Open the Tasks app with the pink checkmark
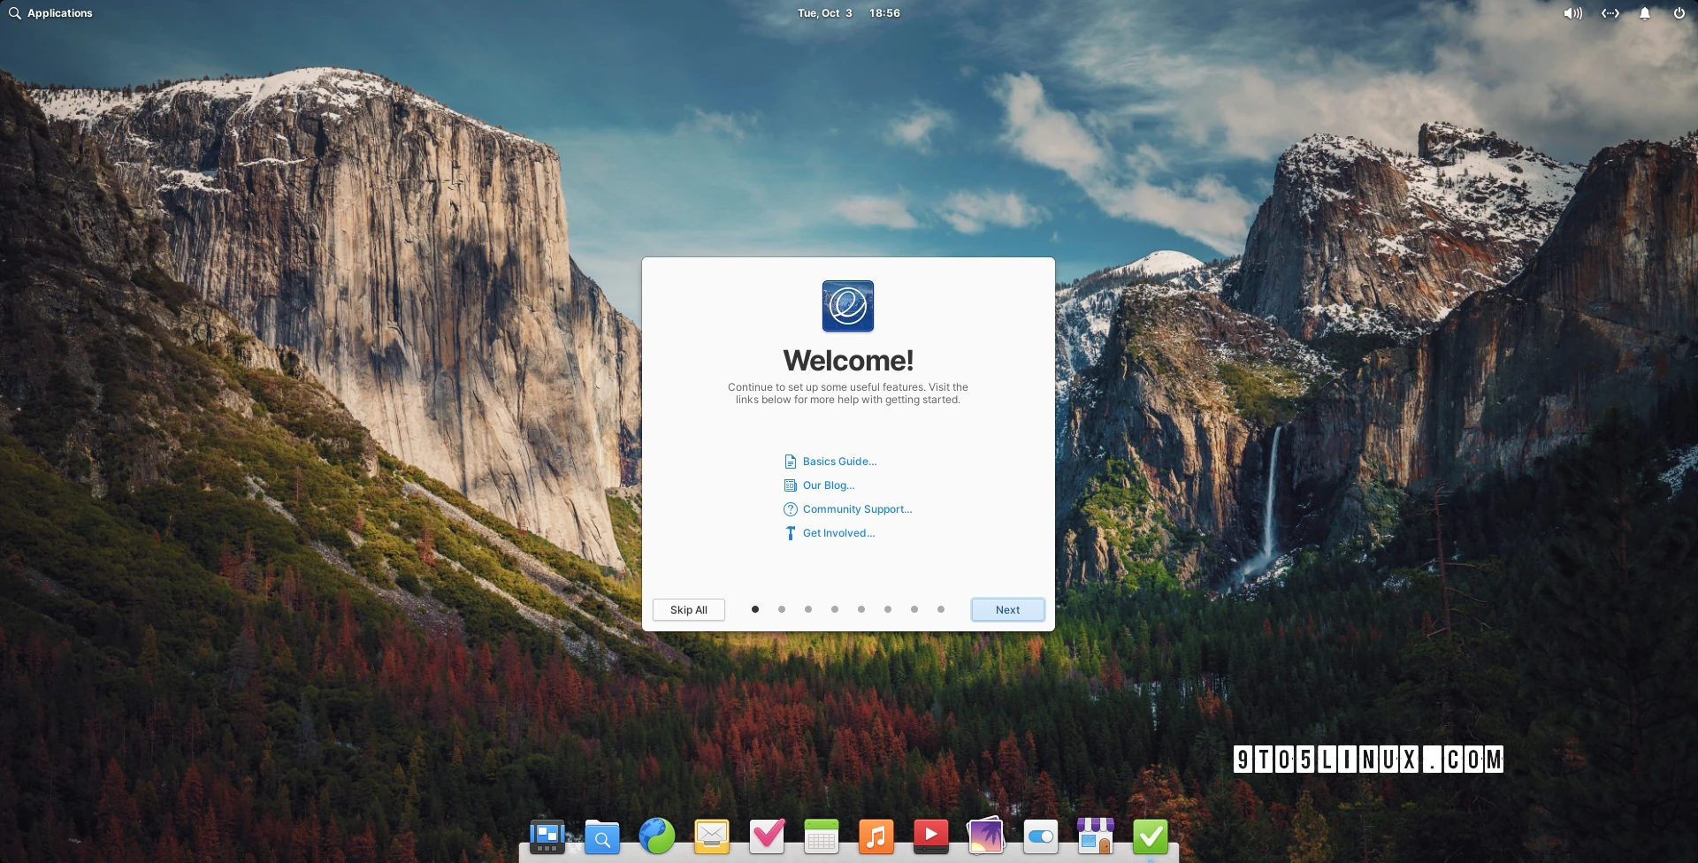Image resolution: width=1698 pixels, height=863 pixels. coord(766,836)
